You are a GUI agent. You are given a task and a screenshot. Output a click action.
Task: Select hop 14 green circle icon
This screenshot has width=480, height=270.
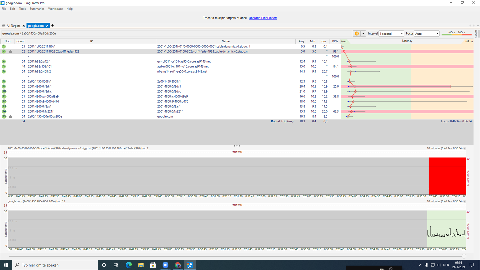4,111
